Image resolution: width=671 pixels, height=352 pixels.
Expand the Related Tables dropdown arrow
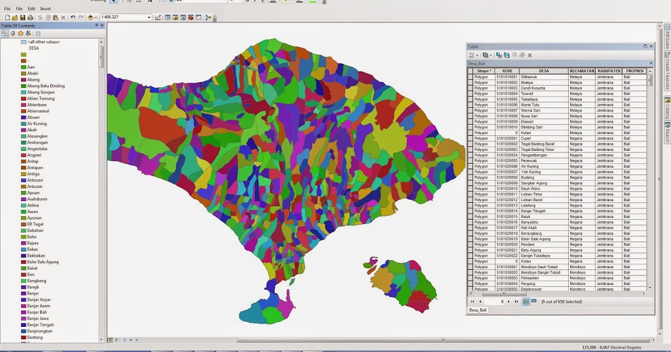point(491,55)
